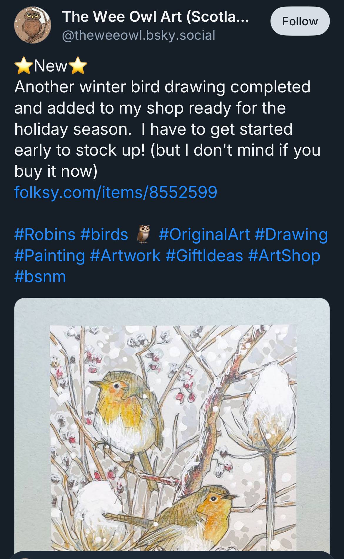This screenshot has width=344, height=559.
Task: Visit the #ArtShop hashtag
Action: [284, 255]
